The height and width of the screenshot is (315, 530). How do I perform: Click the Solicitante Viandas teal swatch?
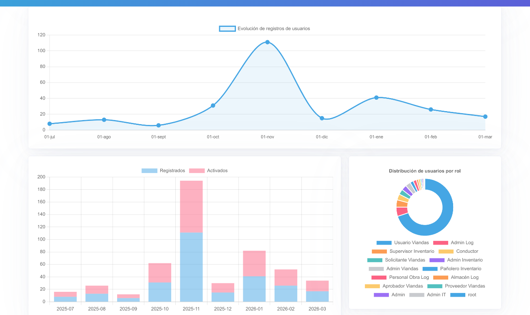coord(375,260)
